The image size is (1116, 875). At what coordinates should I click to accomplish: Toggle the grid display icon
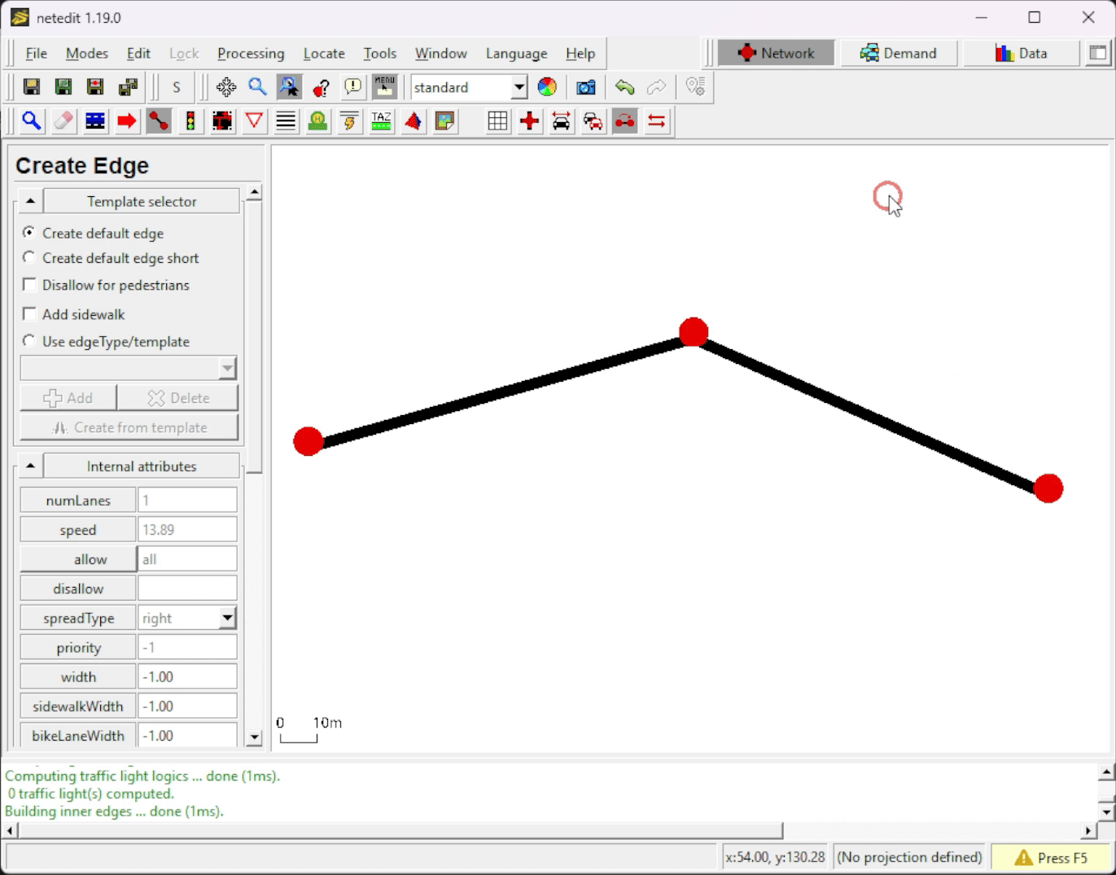point(497,121)
